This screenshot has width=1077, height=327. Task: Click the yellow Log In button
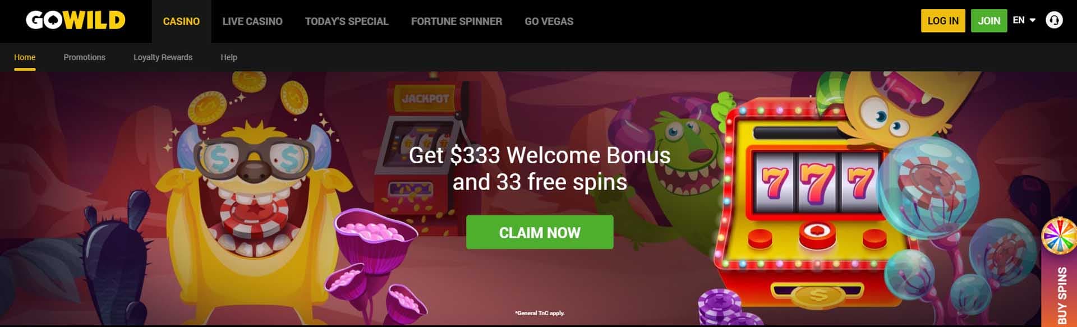pos(943,21)
